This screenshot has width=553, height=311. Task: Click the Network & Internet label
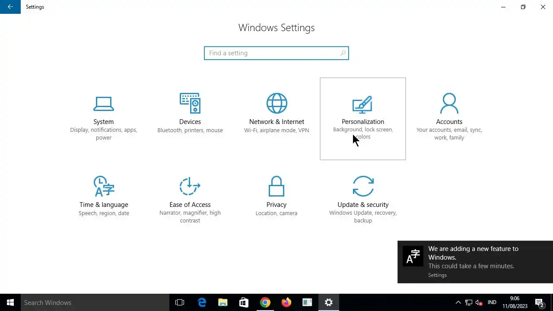pos(276,122)
